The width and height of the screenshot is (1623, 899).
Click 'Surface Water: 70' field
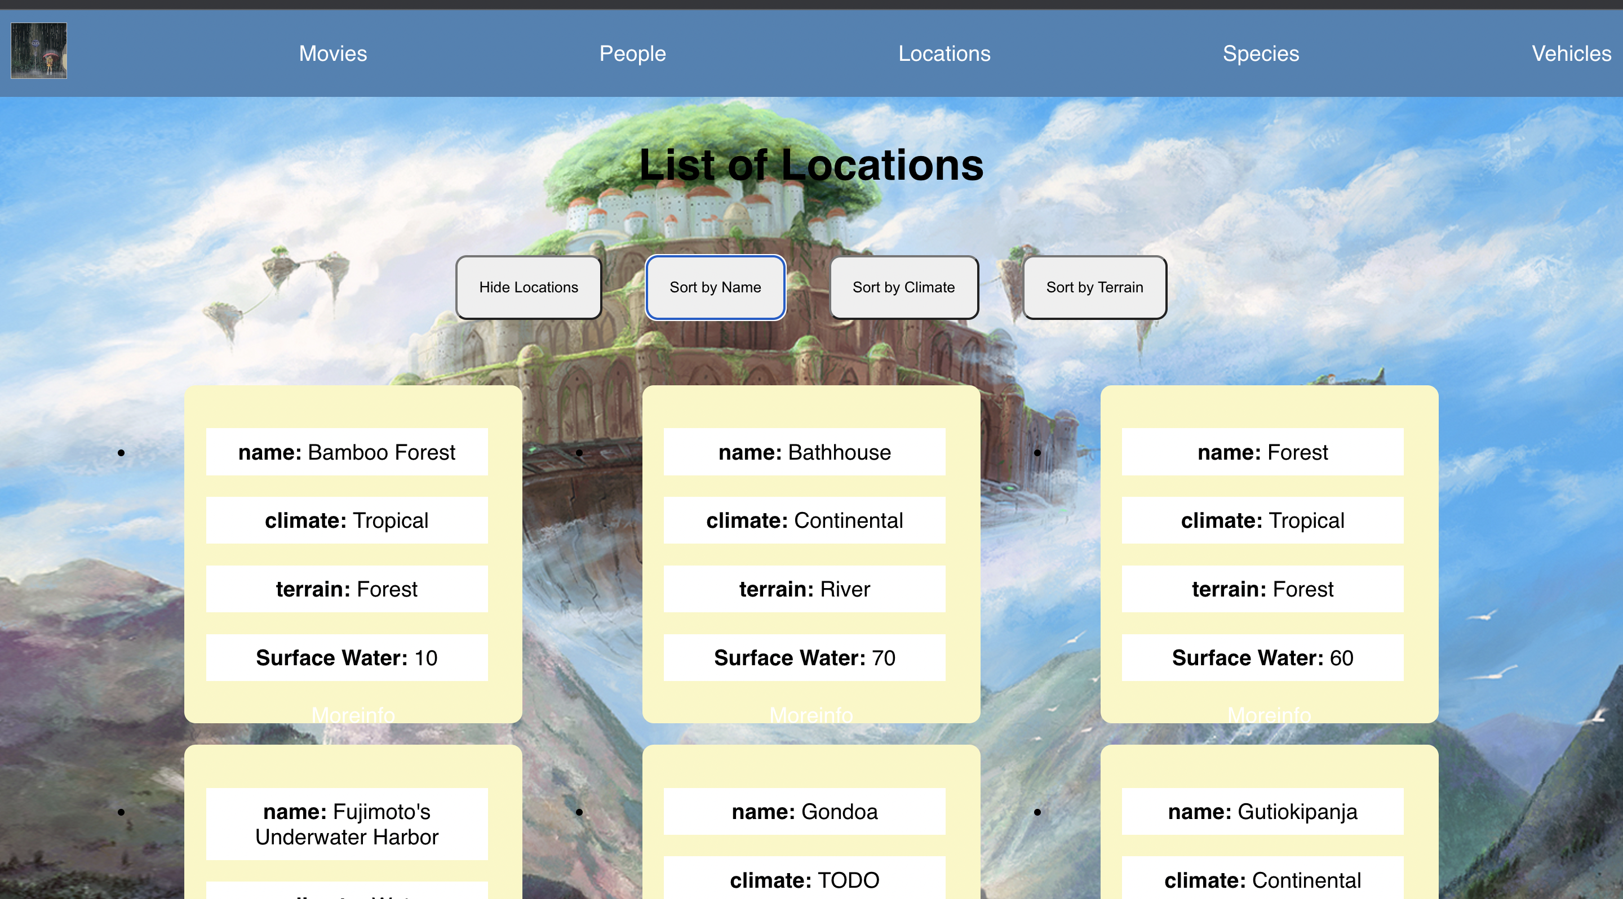[x=805, y=658]
